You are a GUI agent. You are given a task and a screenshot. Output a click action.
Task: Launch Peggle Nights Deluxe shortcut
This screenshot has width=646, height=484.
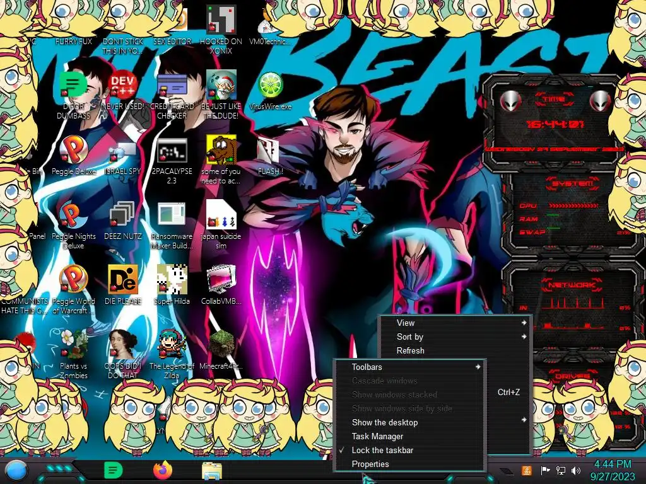73,215
